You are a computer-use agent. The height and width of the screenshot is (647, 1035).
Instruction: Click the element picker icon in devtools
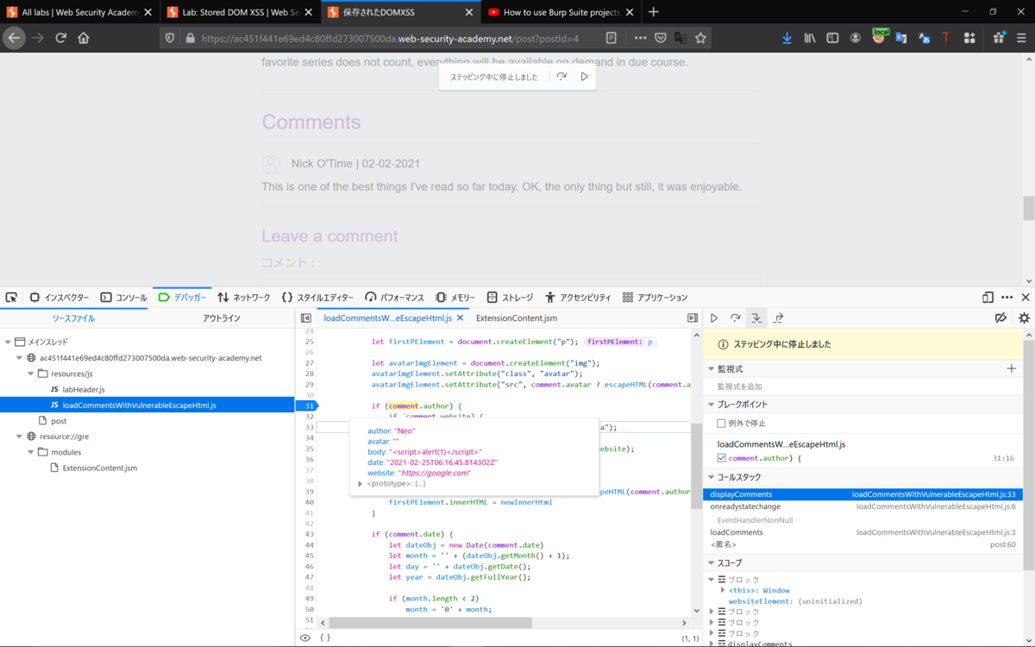tap(11, 297)
